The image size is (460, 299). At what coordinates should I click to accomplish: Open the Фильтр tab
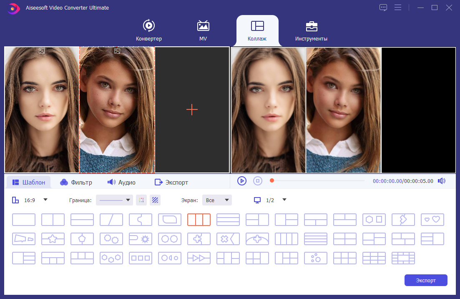tap(76, 182)
